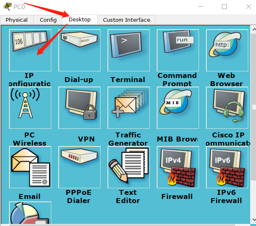Open the Terminal application
The height and width of the screenshot is (226, 256).
coord(129,50)
